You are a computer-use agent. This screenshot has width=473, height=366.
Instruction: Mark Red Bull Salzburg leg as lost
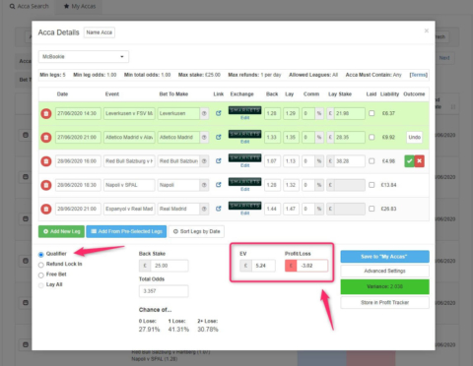coord(420,161)
